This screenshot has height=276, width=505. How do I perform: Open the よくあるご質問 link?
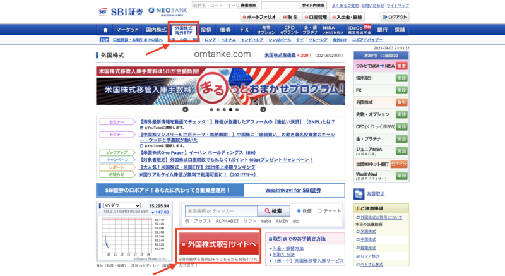pyautogui.click(x=345, y=6)
